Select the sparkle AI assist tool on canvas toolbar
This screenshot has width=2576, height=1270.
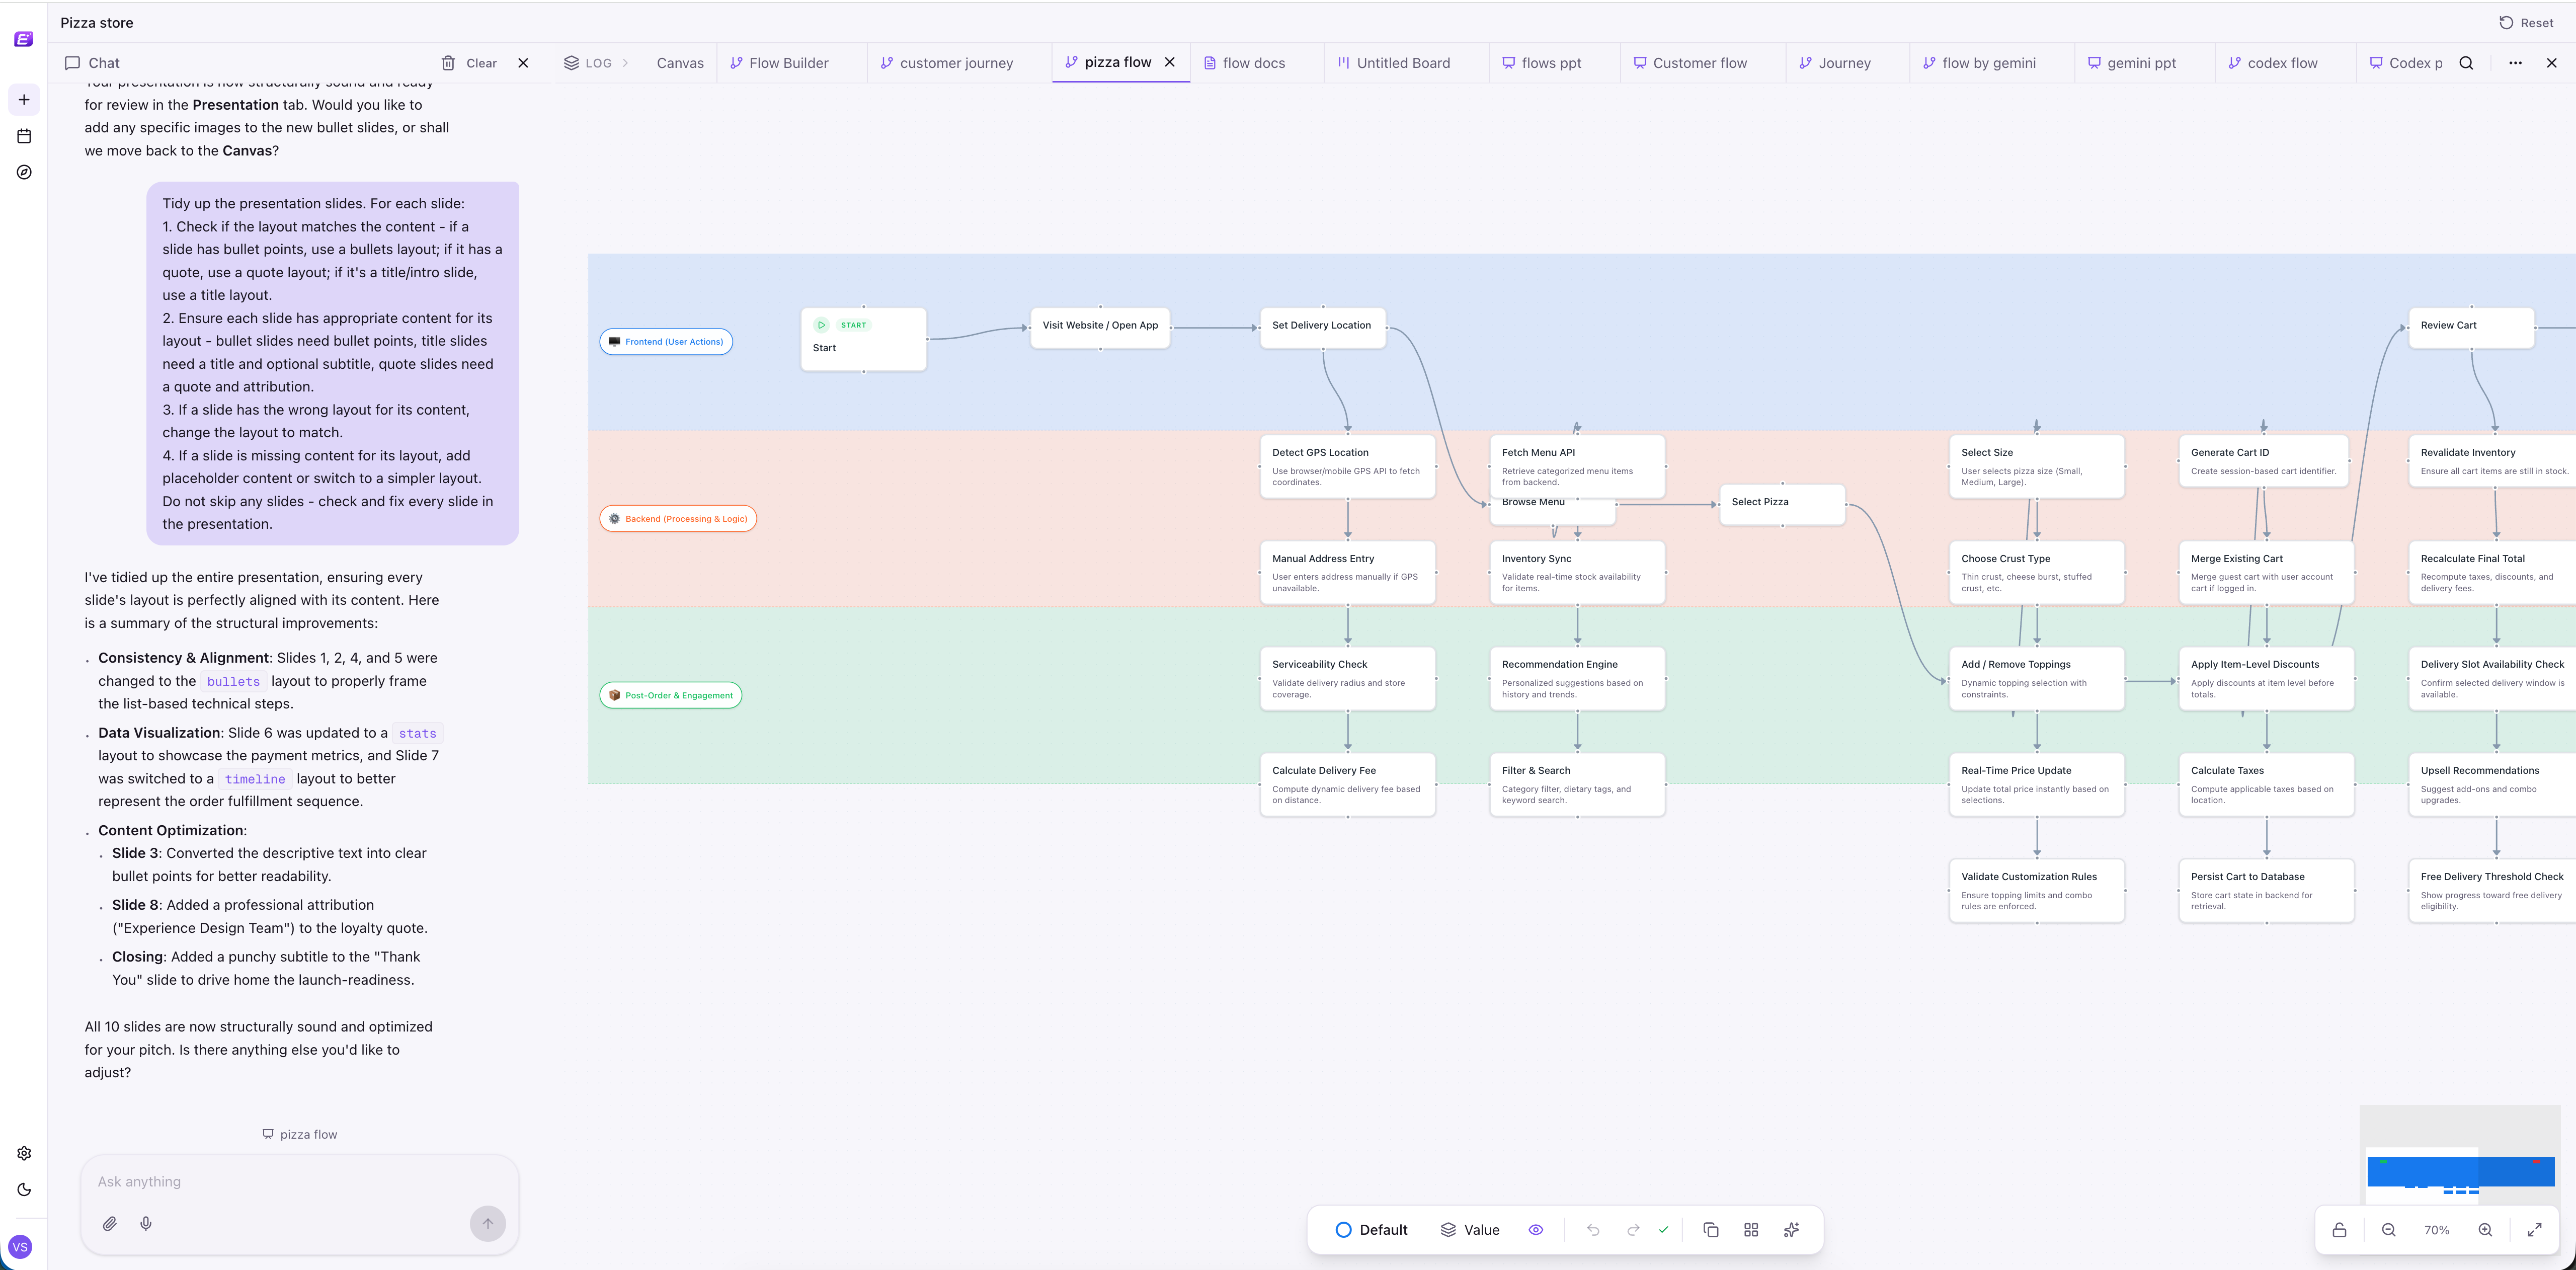click(x=1791, y=1230)
